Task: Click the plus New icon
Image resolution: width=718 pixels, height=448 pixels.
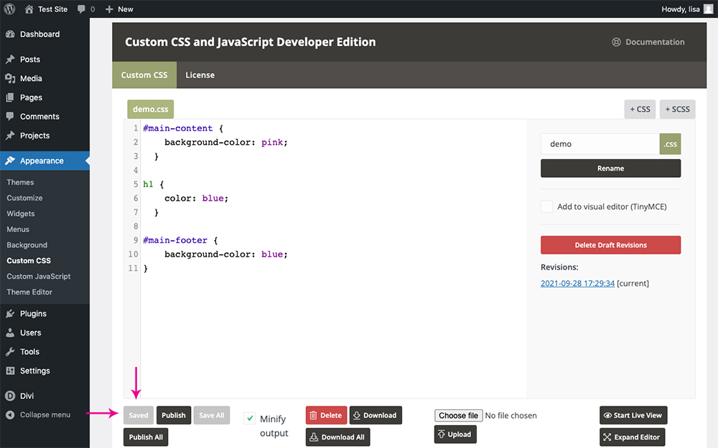Action: click(109, 9)
